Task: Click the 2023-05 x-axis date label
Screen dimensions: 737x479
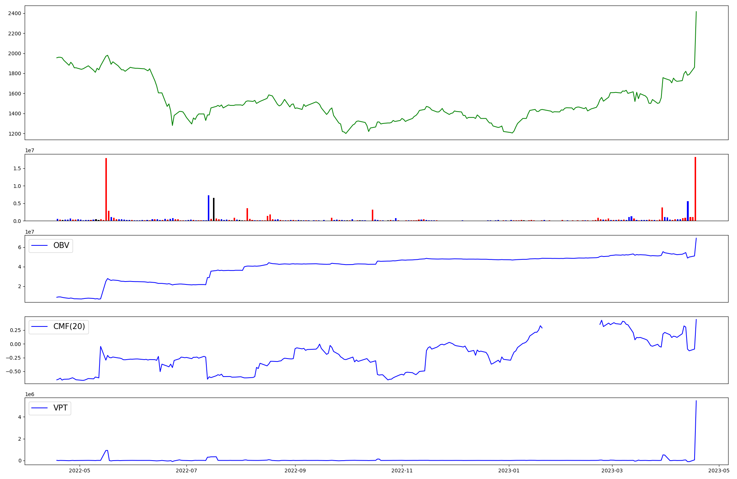Action: pos(719,471)
